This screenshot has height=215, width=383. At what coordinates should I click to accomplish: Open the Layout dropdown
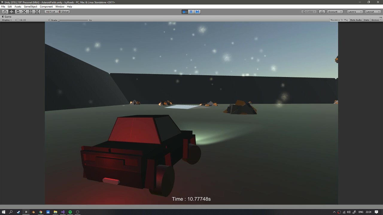(x=372, y=12)
